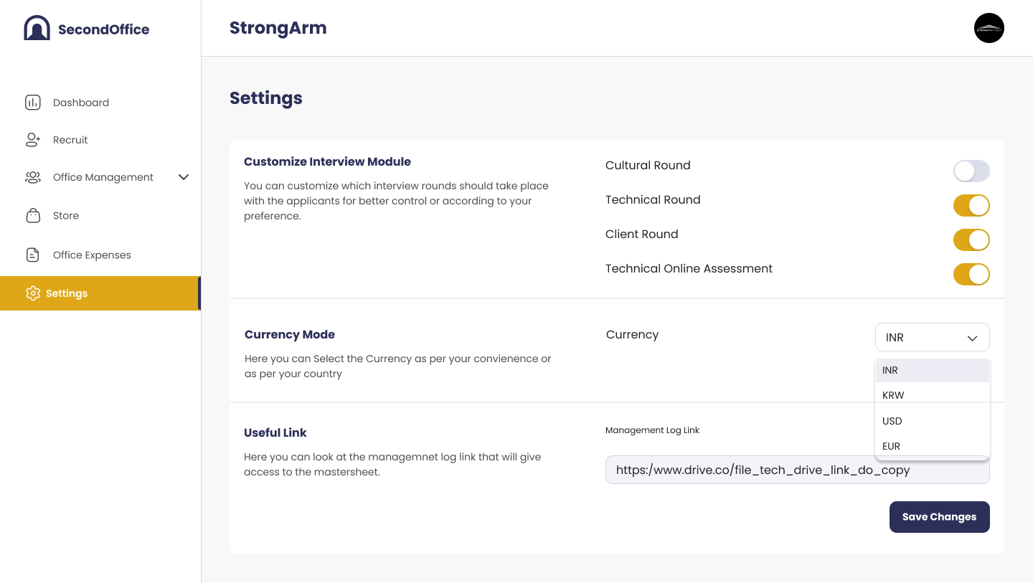
Task: Turn off the Client Round switch
Action: (971, 240)
